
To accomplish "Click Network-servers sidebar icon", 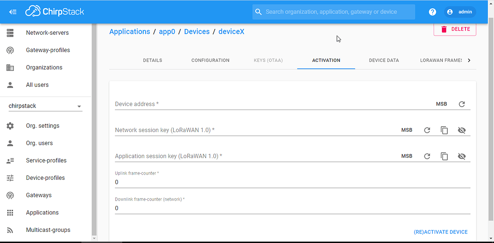I will click(10, 33).
